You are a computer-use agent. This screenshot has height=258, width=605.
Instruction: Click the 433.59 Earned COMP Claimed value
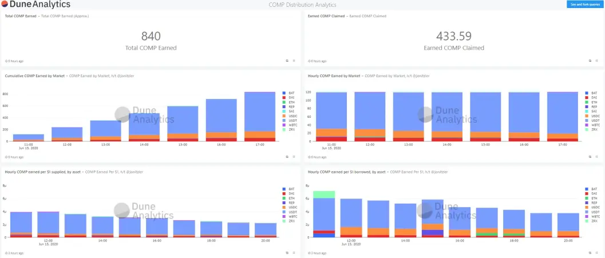(x=454, y=36)
